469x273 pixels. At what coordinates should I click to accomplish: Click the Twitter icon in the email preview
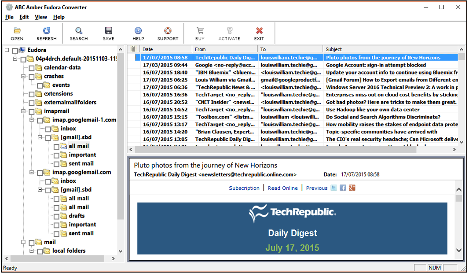334,188
